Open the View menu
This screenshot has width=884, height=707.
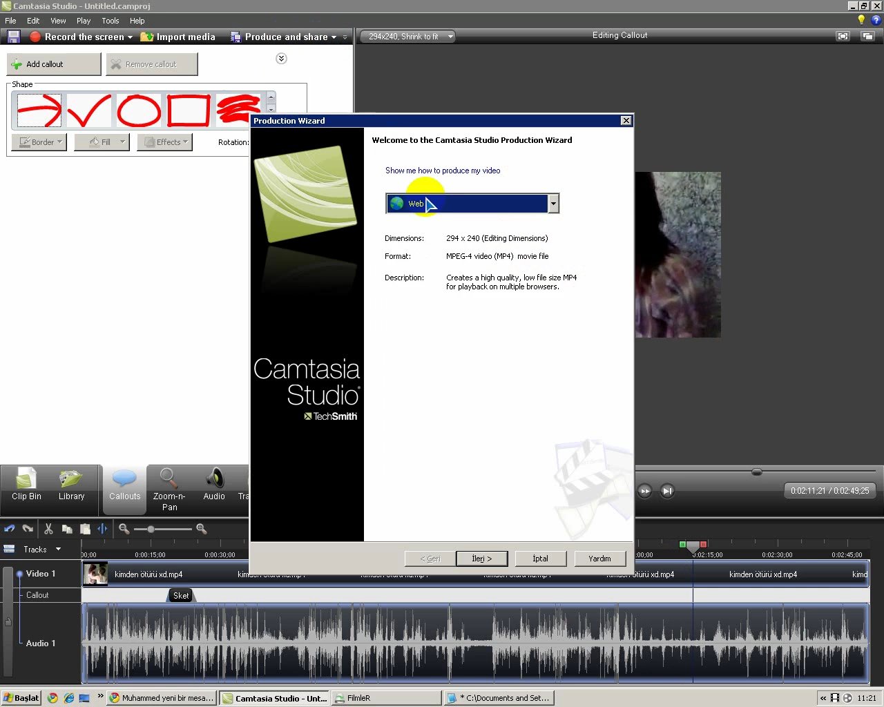click(58, 21)
